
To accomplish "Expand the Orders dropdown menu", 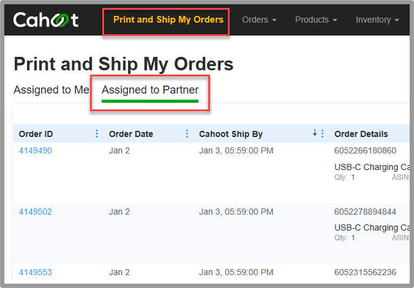I will [x=259, y=20].
